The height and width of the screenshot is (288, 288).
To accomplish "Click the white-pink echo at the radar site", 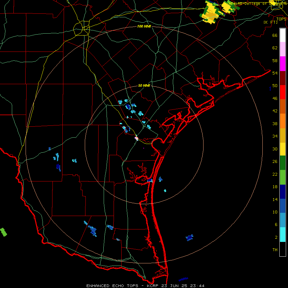I will (x=136, y=138).
